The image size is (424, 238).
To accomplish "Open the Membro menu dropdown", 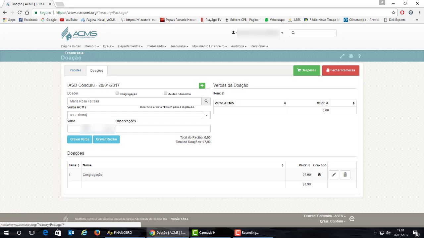I will tap(92, 46).
